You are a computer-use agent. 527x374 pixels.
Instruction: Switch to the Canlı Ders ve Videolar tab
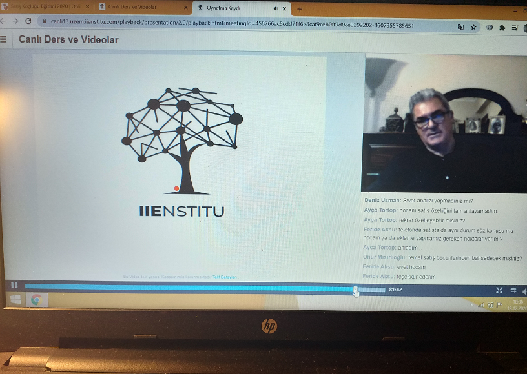[143, 6]
